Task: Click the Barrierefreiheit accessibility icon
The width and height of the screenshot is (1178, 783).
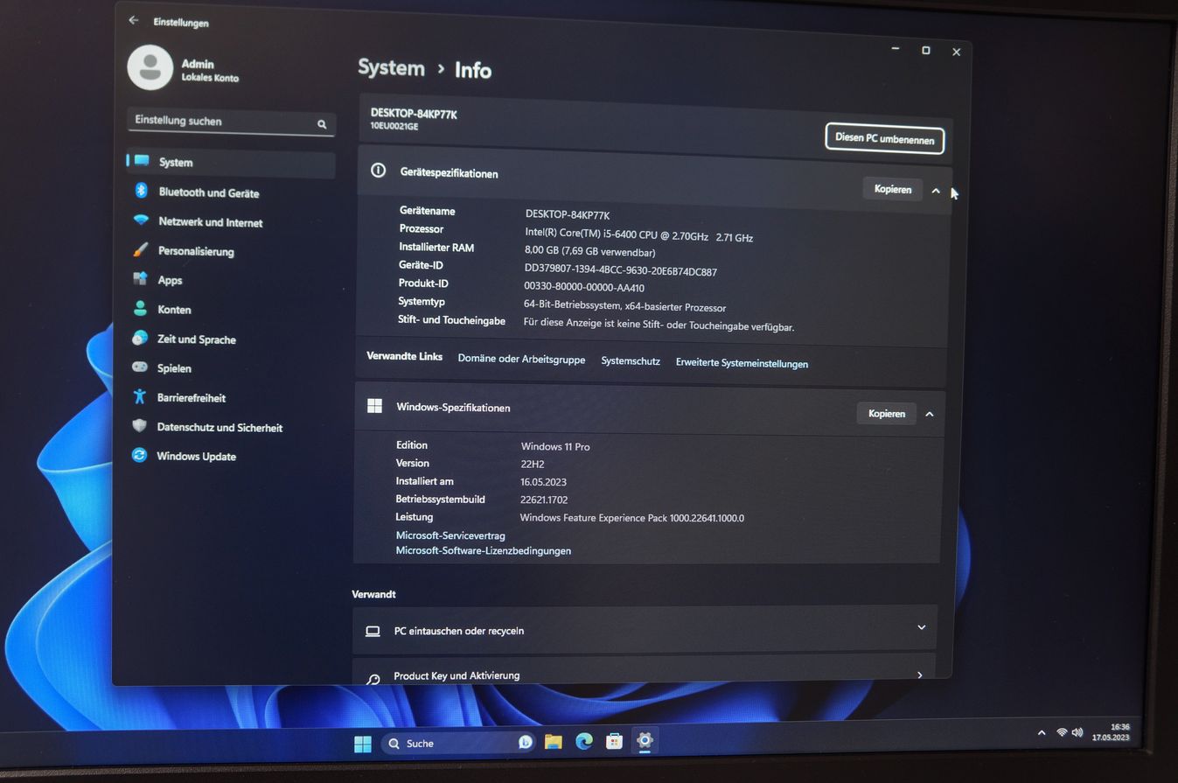Action: (x=139, y=396)
